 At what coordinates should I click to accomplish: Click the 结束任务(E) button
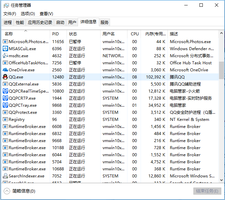tap(207, 191)
